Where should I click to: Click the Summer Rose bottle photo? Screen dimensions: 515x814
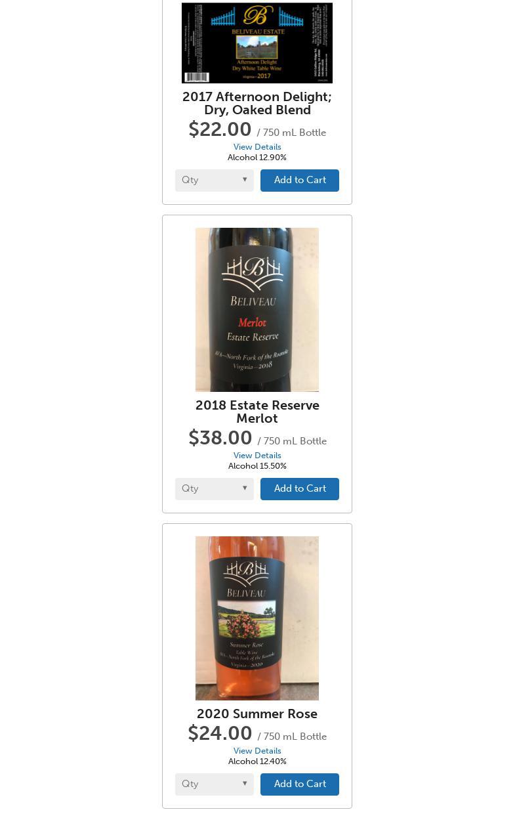pyautogui.click(x=257, y=618)
